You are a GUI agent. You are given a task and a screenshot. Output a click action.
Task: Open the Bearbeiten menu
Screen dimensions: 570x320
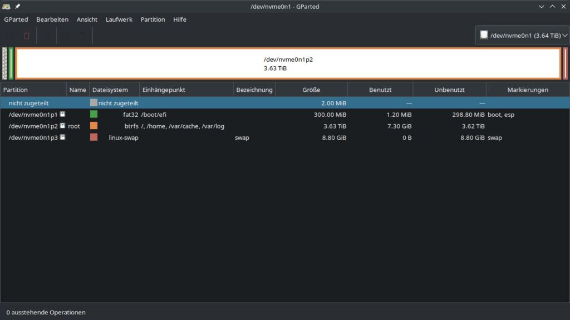52,19
